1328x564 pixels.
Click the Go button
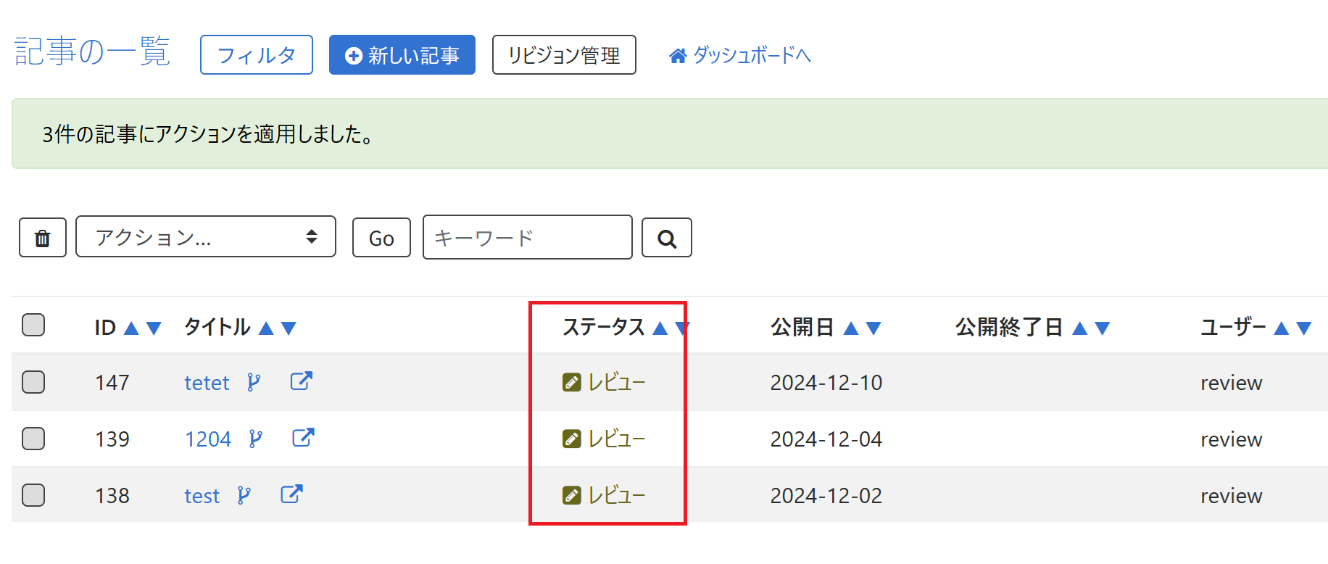(381, 238)
